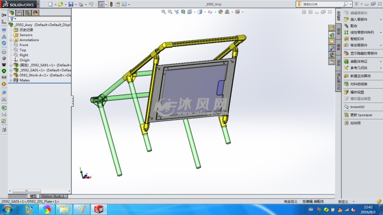Click the Zoom to Fit magnifier icon
383x215 pixels.
tap(164, 12)
